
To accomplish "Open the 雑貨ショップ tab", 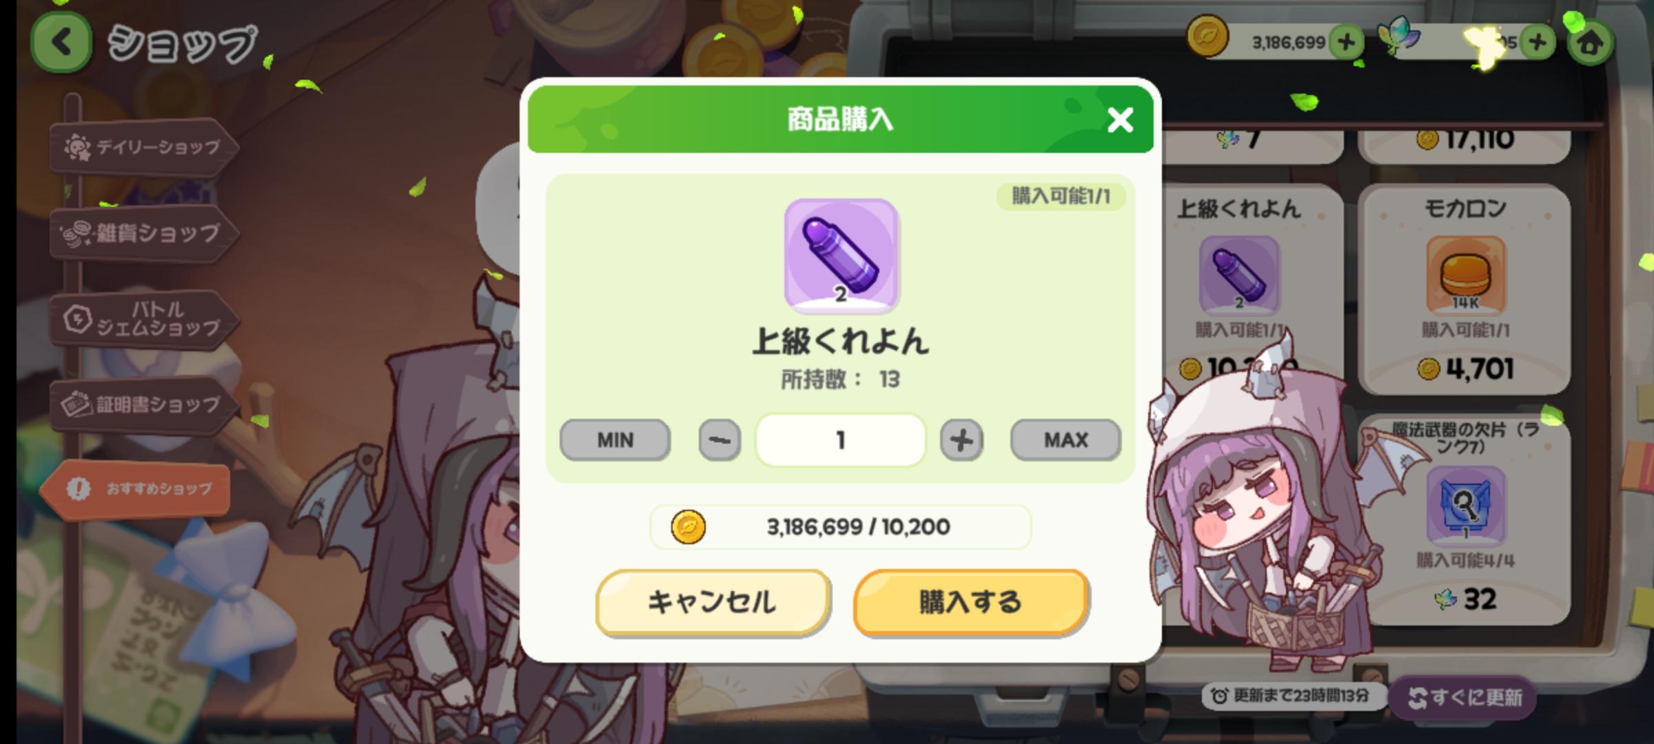I will click(144, 234).
